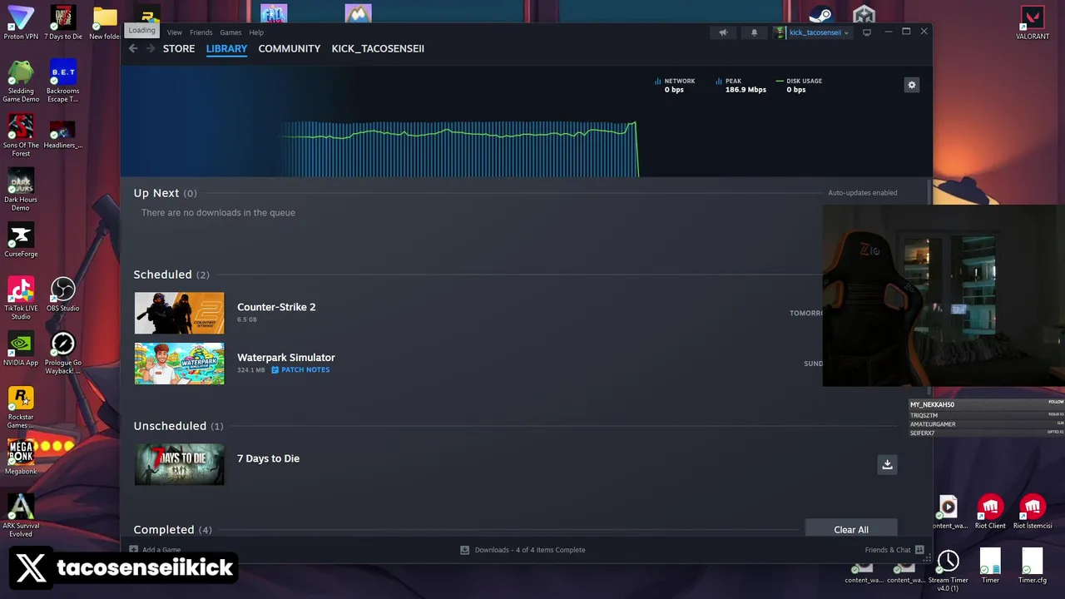Launch TikTok LIVE Studio shortcut
The height and width of the screenshot is (599, 1065).
click(x=21, y=298)
